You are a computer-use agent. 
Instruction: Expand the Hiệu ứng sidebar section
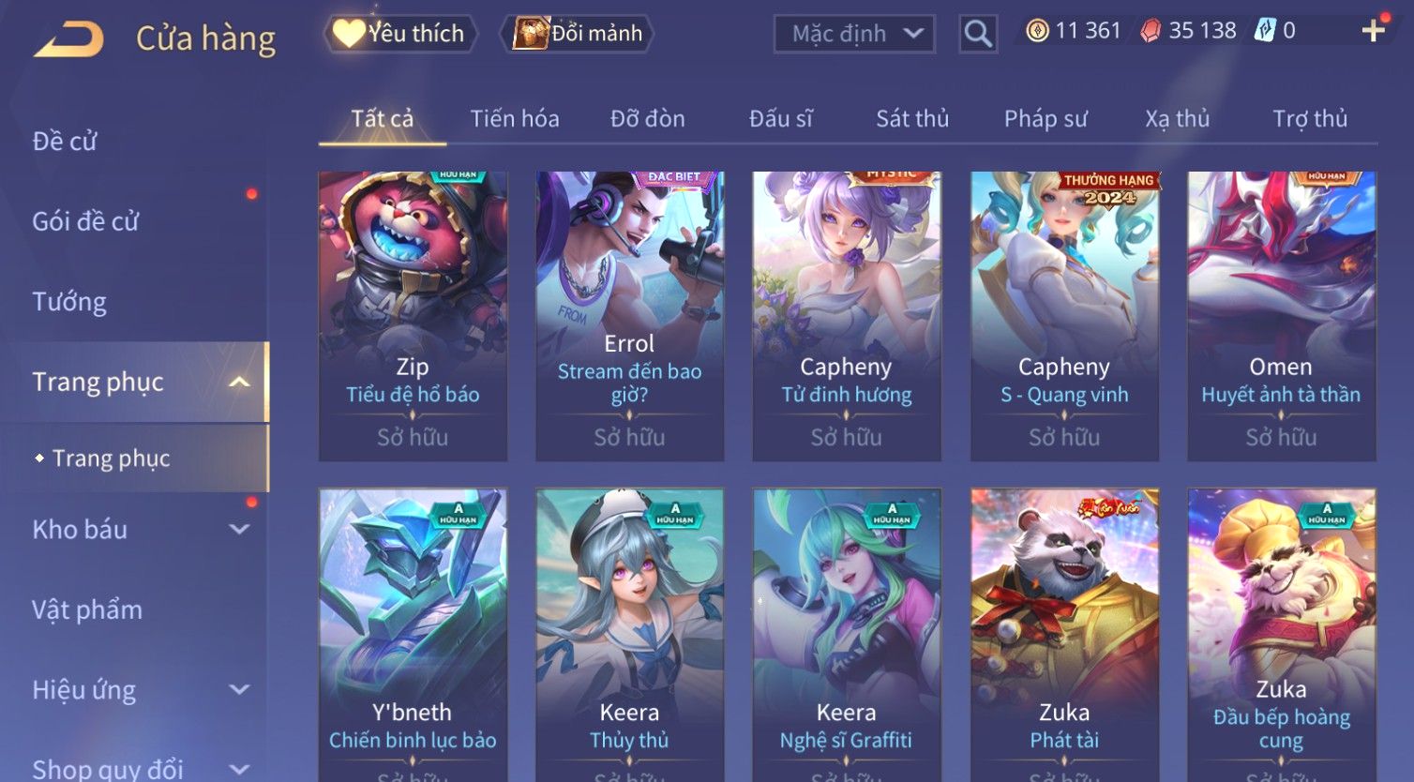(240, 690)
